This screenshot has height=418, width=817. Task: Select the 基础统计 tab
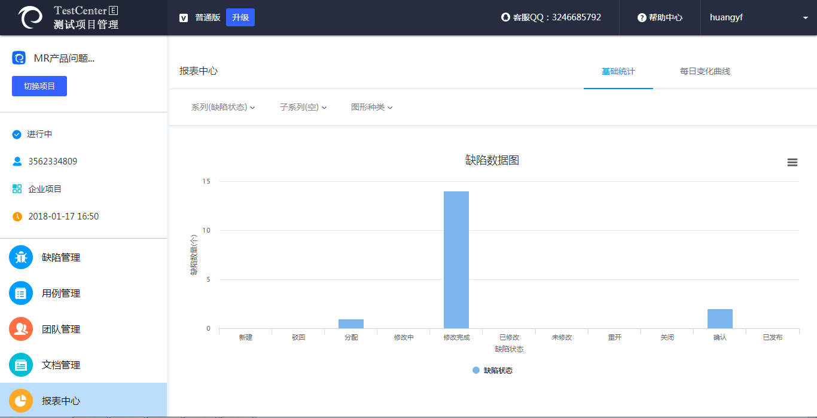618,72
